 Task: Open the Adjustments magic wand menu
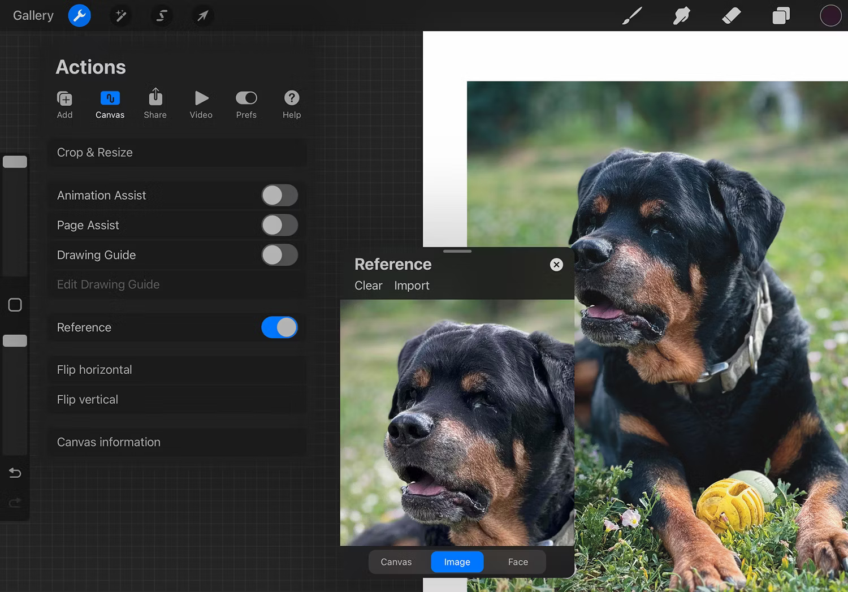(x=120, y=15)
